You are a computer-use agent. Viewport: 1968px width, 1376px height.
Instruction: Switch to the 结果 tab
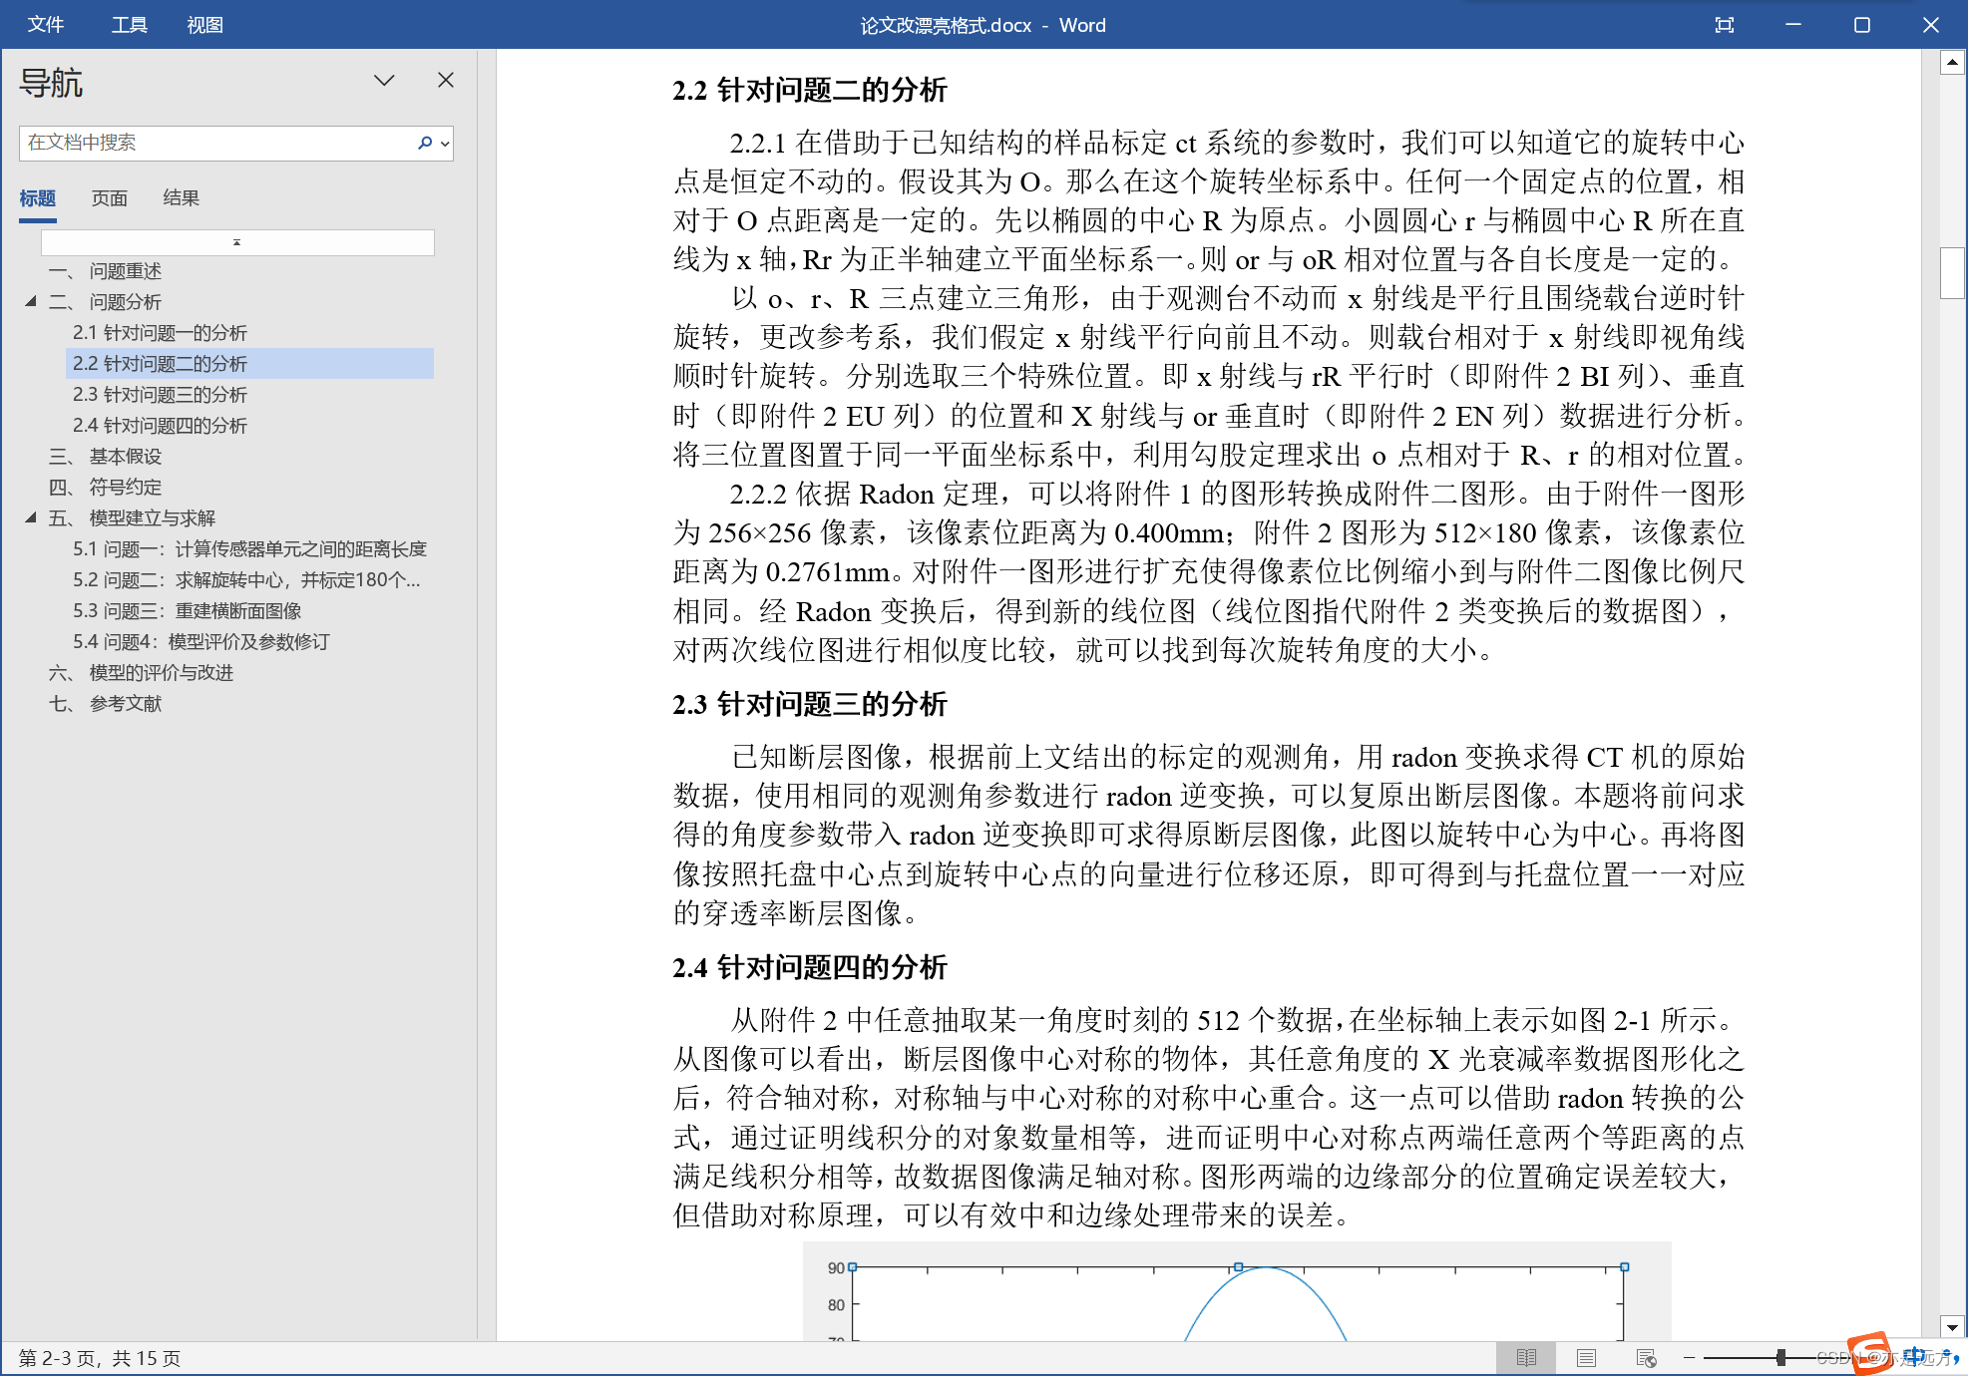click(x=181, y=197)
